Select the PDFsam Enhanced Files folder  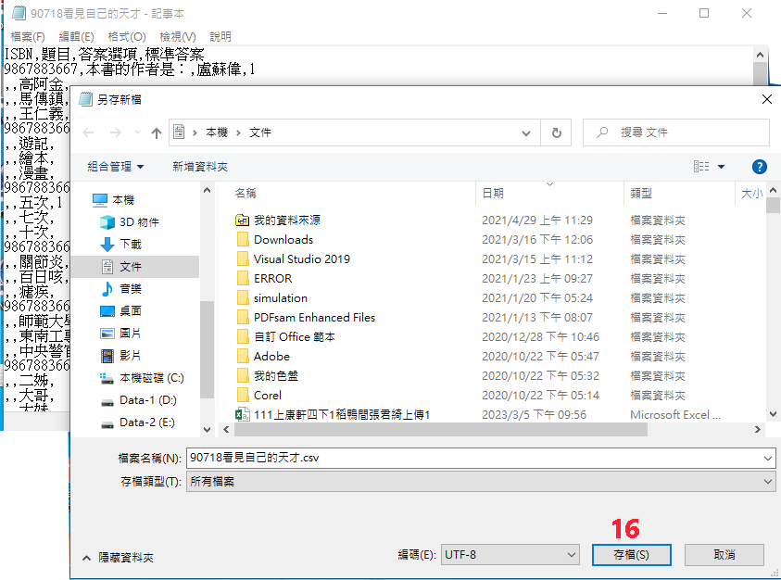coord(305,318)
